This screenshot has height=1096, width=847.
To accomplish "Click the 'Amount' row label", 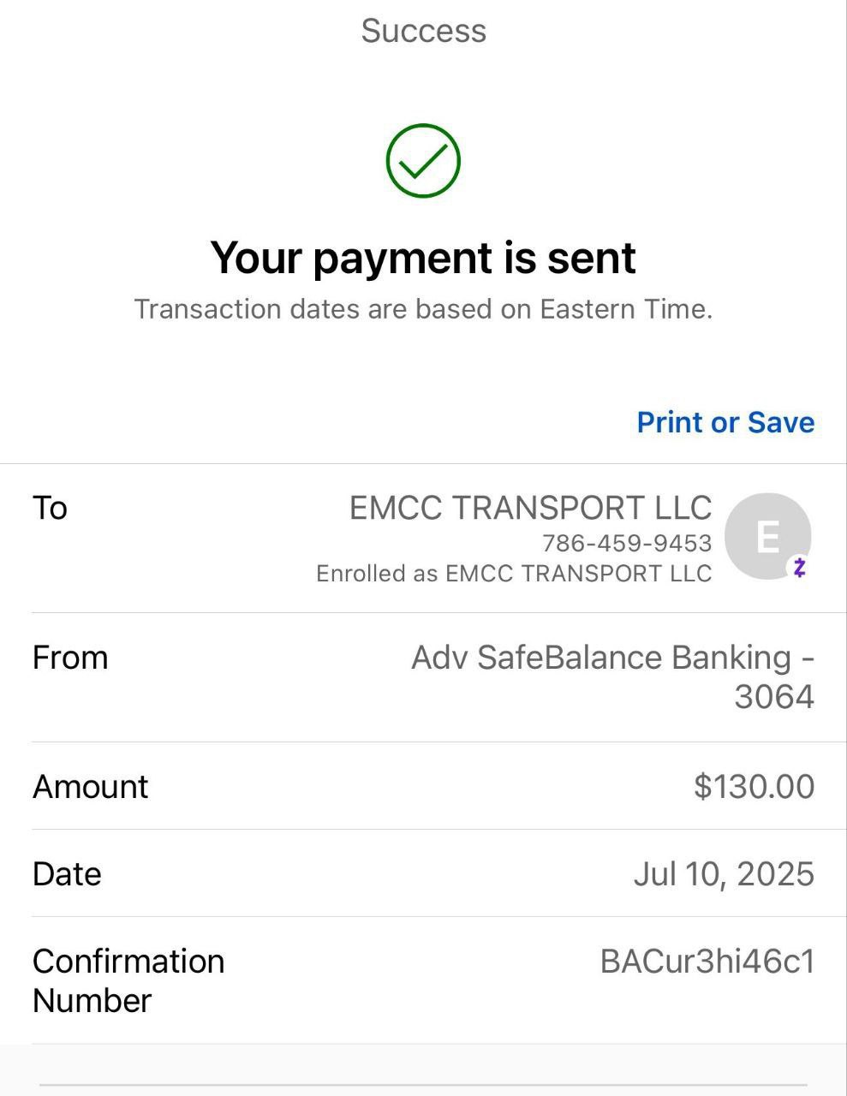I will click(x=91, y=786).
